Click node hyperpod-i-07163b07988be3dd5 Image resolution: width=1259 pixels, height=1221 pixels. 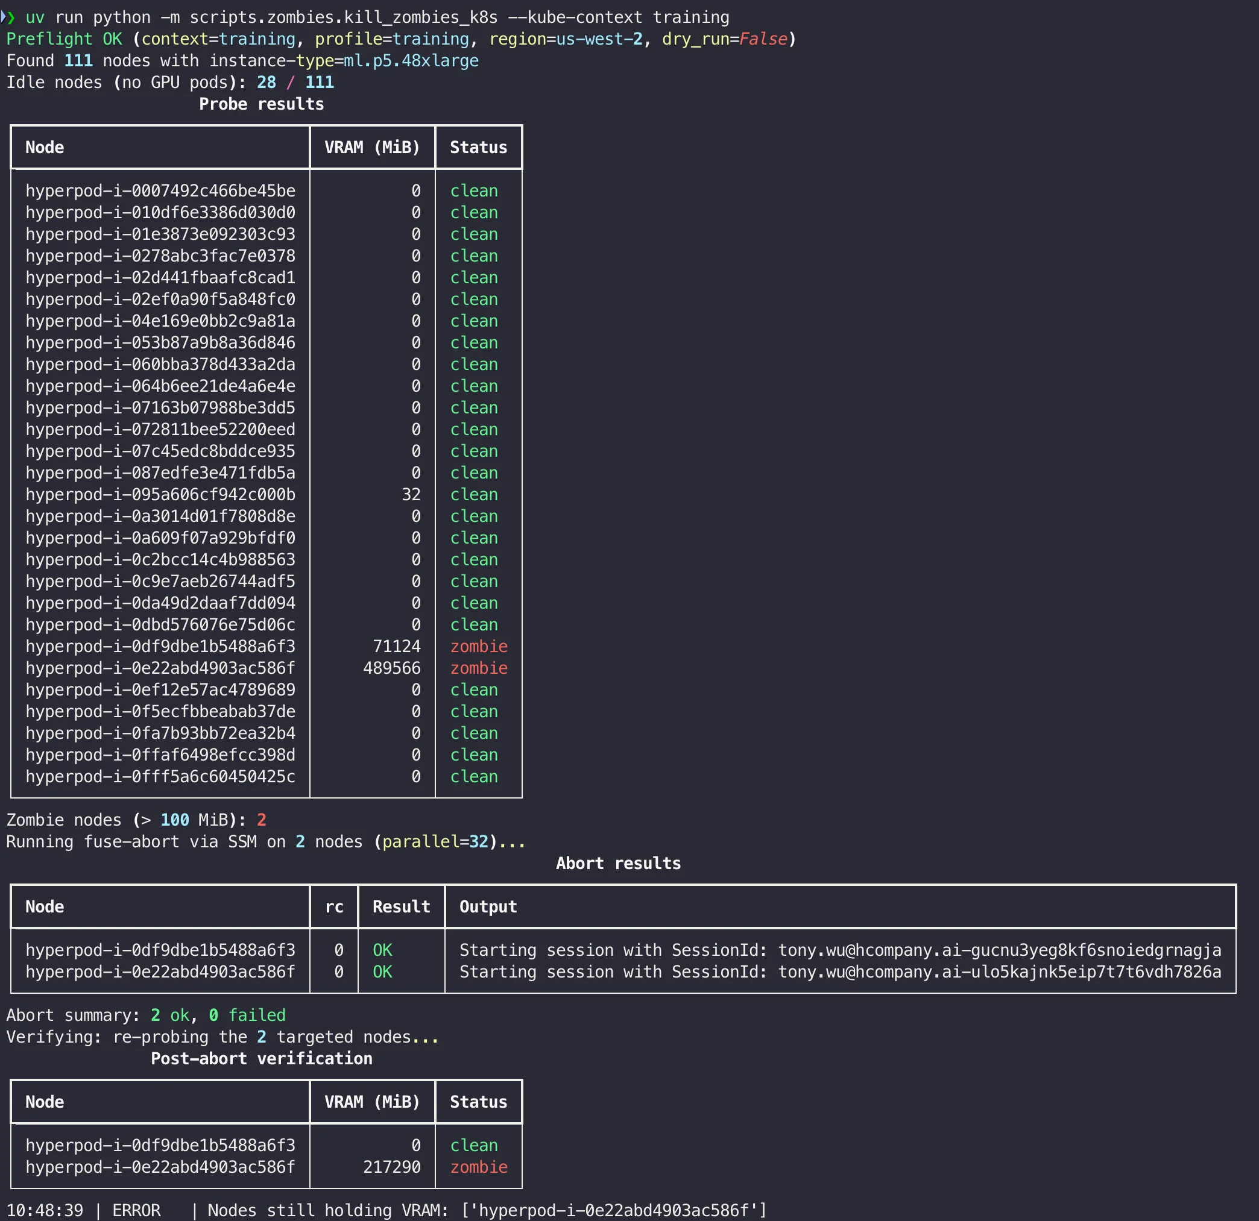click(x=160, y=407)
